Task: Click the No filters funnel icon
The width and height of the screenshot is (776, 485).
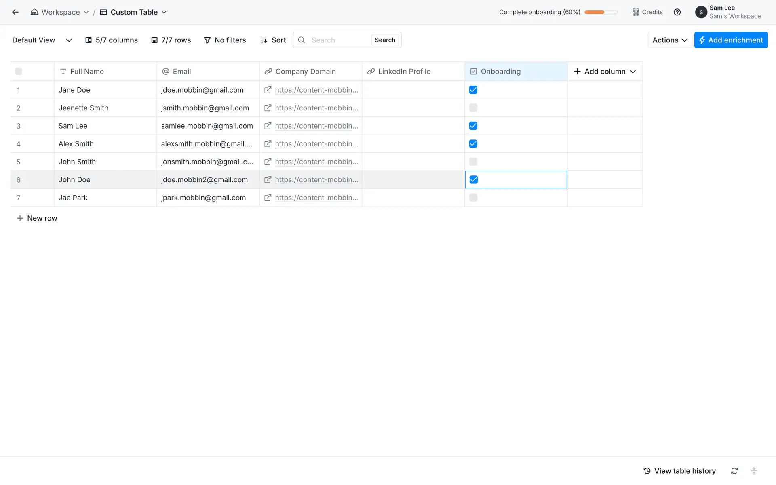Action: pos(207,40)
